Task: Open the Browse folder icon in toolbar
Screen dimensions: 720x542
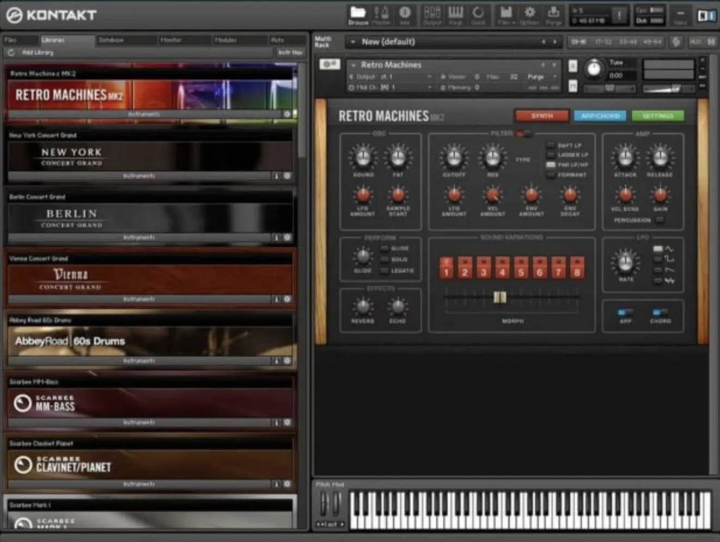Action: (x=358, y=15)
